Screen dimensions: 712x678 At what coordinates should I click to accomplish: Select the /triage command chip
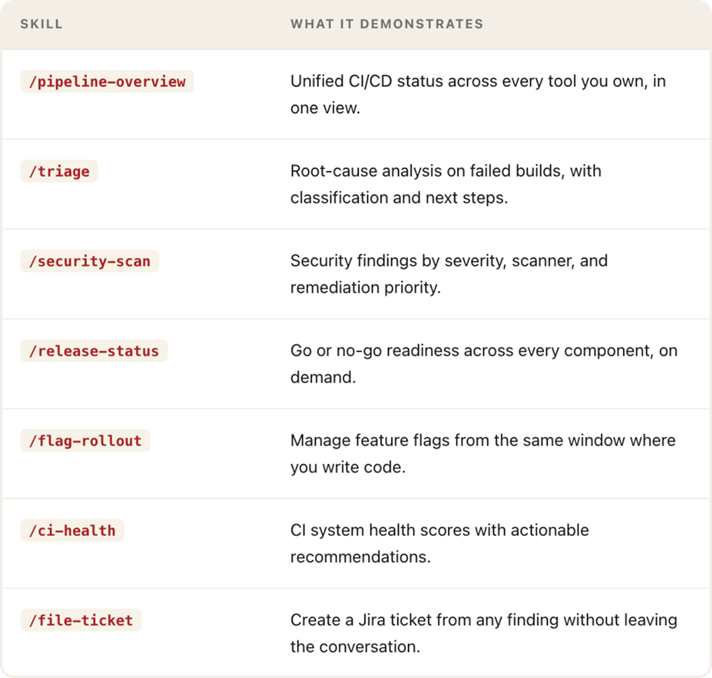(x=59, y=171)
